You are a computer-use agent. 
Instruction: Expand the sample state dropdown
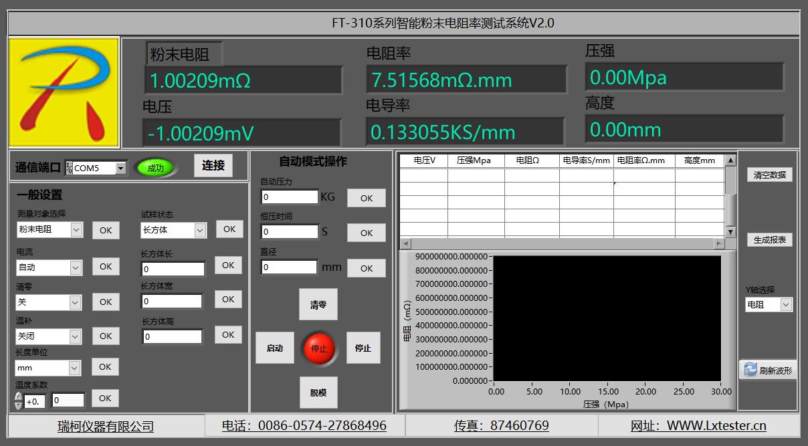point(199,230)
